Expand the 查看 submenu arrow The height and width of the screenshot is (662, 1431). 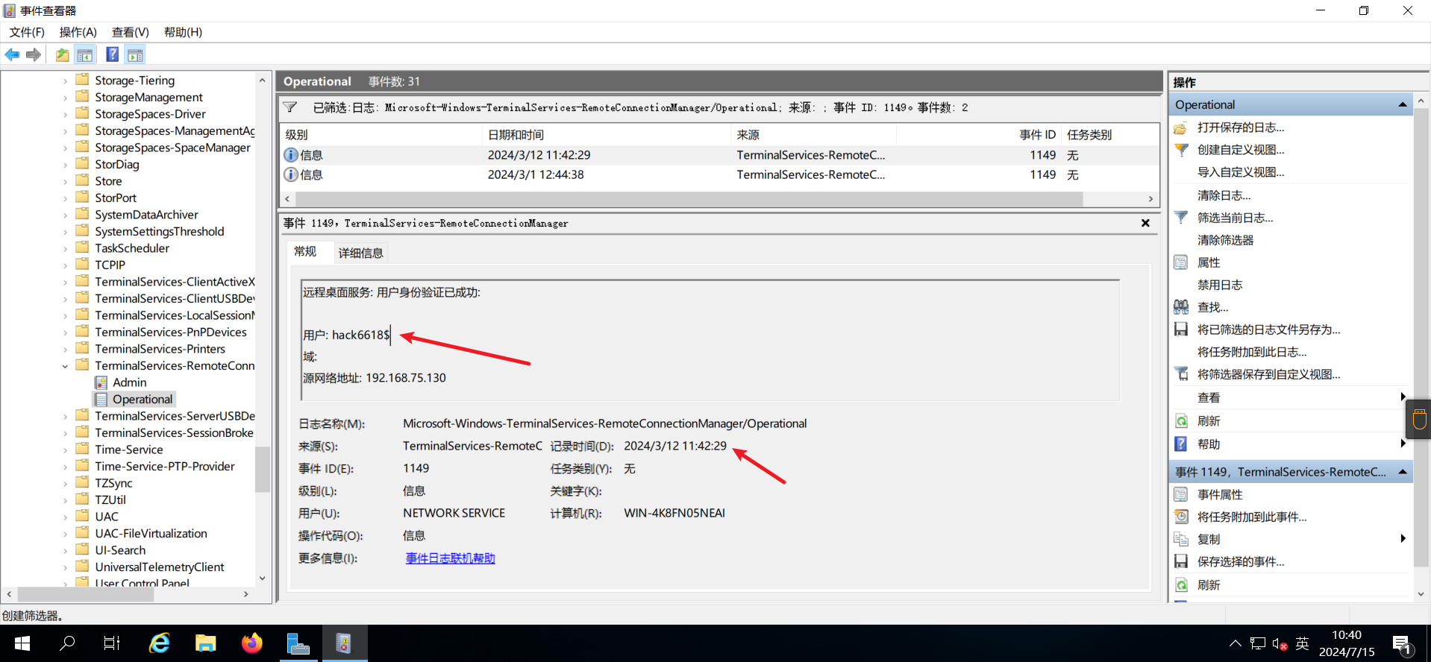tap(1403, 397)
